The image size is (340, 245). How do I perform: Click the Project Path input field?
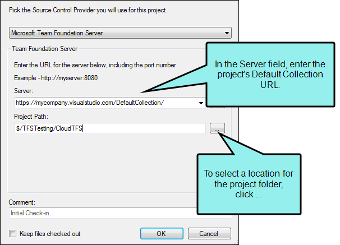(x=110, y=128)
